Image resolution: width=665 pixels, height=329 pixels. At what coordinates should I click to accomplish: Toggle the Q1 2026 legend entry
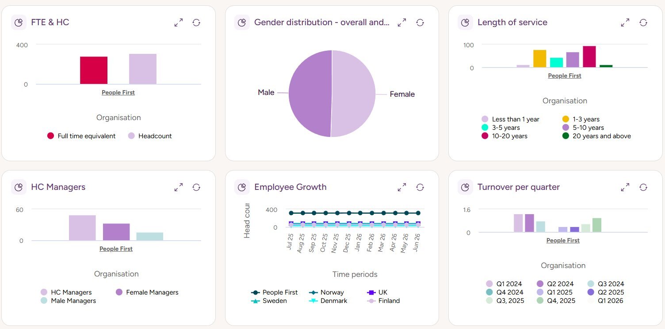pyautogui.click(x=606, y=301)
